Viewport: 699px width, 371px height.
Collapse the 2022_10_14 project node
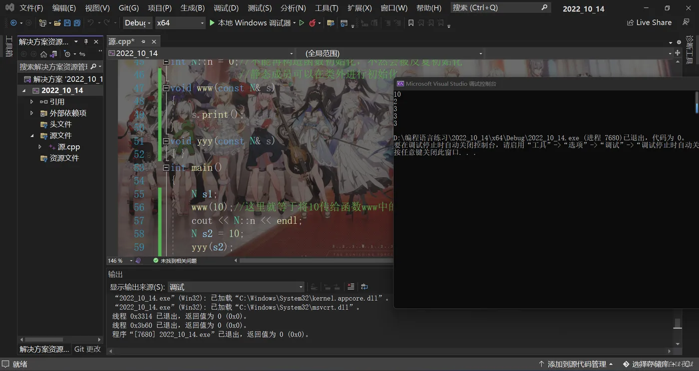23,91
